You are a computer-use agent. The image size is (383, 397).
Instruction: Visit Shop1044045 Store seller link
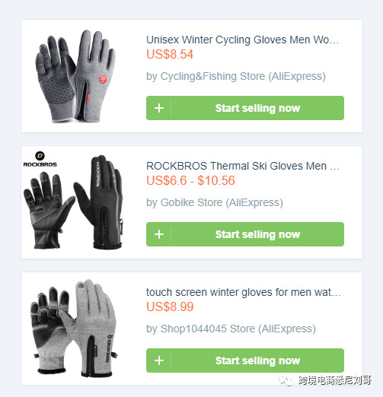click(231, 329)
